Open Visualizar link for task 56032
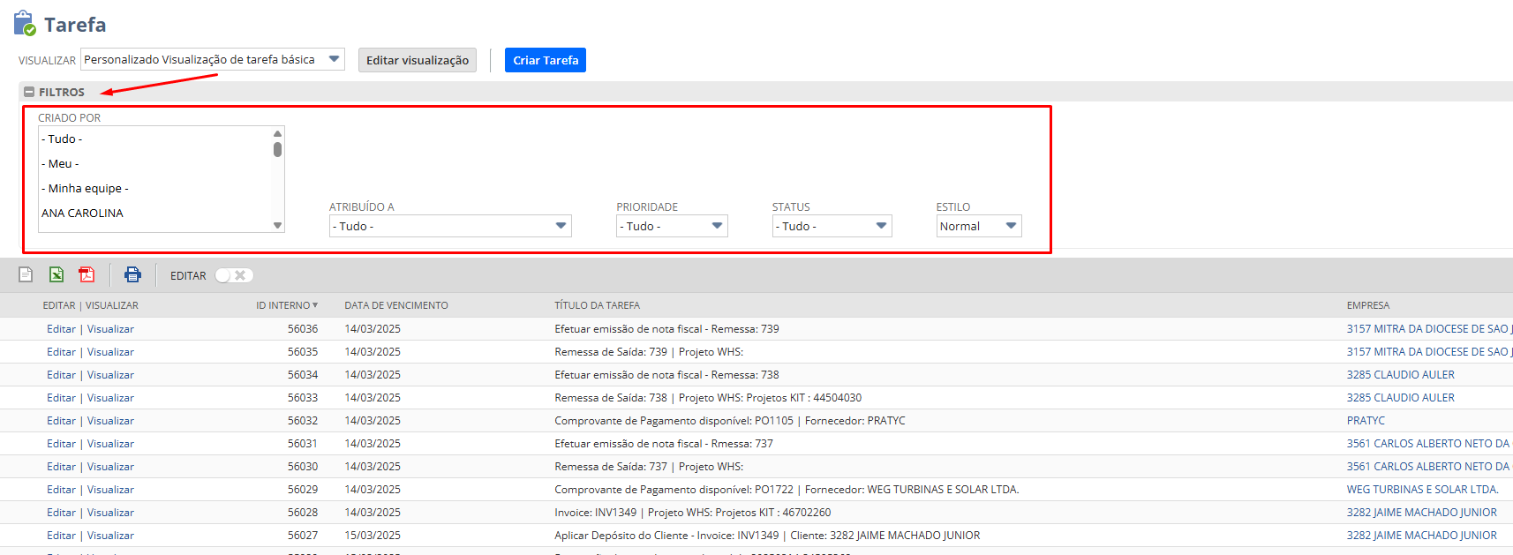1513x555 pixels. pyautogui.click(x=110, y=421)
